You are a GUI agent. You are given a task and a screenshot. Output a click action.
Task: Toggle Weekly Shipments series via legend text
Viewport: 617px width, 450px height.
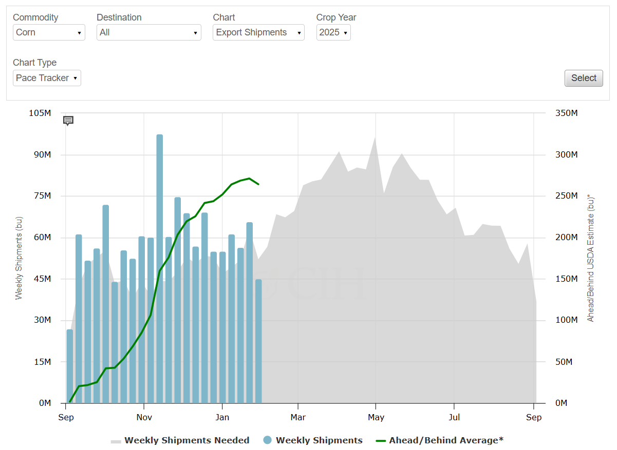(x=319, y=440)
